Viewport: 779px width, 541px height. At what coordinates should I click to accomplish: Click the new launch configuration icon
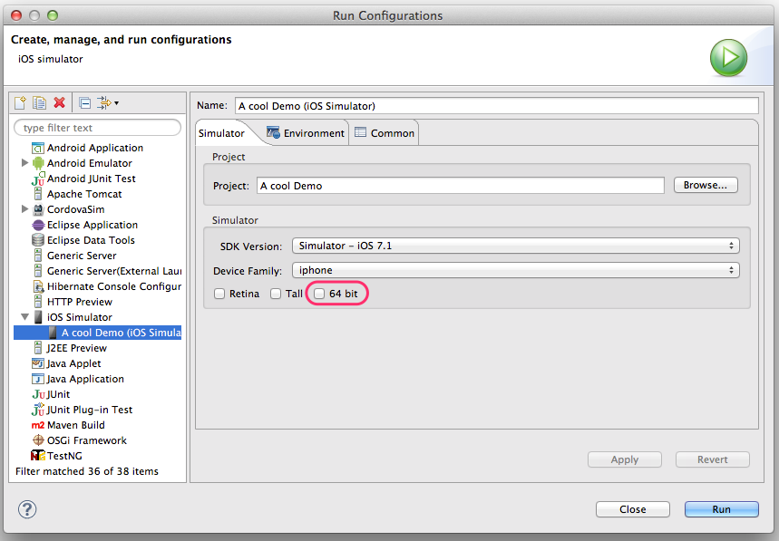click(x=21, y=103)
